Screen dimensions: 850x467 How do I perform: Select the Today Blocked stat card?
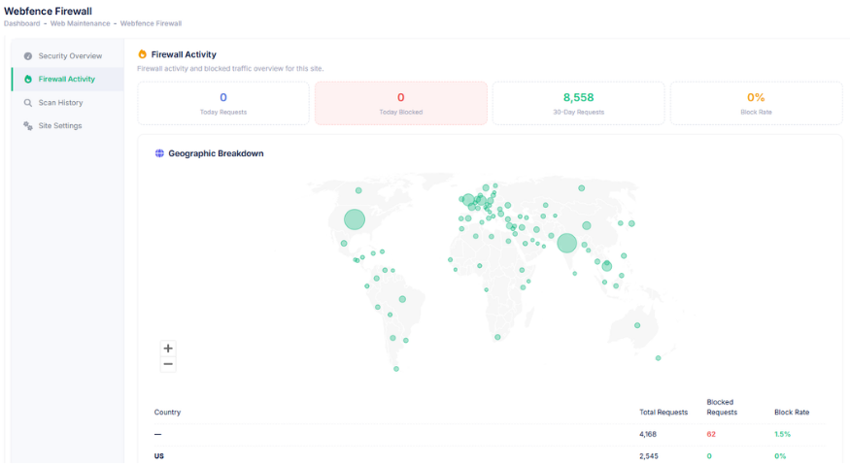(x=401, y=104)
